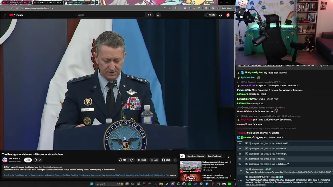Image resolution: width=333 pixels, height=187 pixels.
Task: Like the video with thumbs up
Action: pyautogui.click(x=123, y=160)
